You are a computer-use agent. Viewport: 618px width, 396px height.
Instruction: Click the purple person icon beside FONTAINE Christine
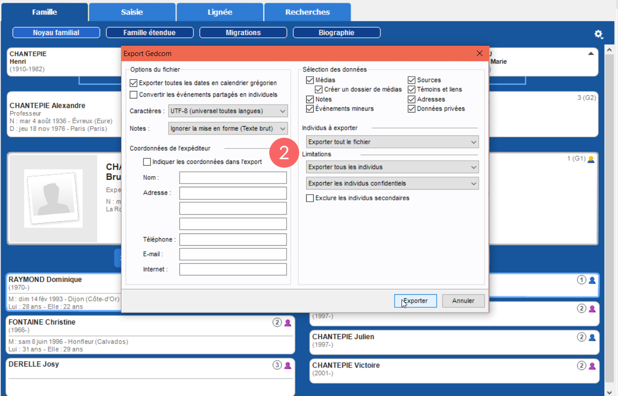(287, 323)
